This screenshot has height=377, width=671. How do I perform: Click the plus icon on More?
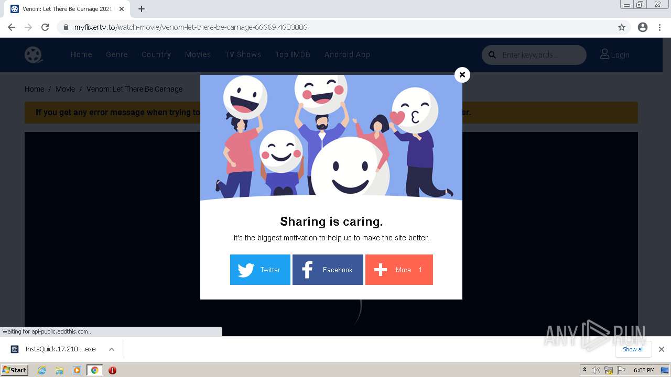(x=381, y=270)
